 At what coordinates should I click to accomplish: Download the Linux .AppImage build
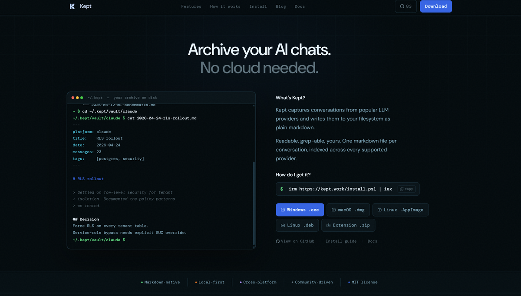tap(401, 210)
